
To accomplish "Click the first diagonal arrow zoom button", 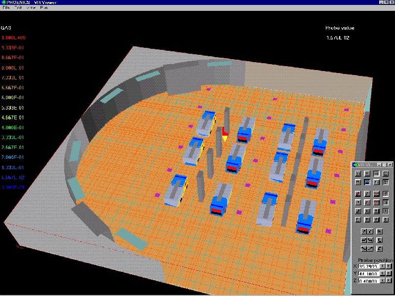I will [364, 231].
